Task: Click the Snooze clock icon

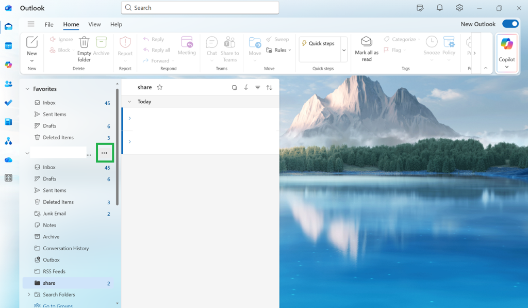Action: coord(432,42)
